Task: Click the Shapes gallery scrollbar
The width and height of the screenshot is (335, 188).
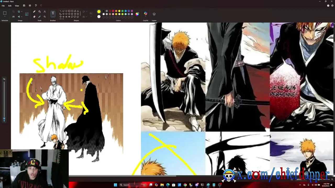Action: pos(80,13)
